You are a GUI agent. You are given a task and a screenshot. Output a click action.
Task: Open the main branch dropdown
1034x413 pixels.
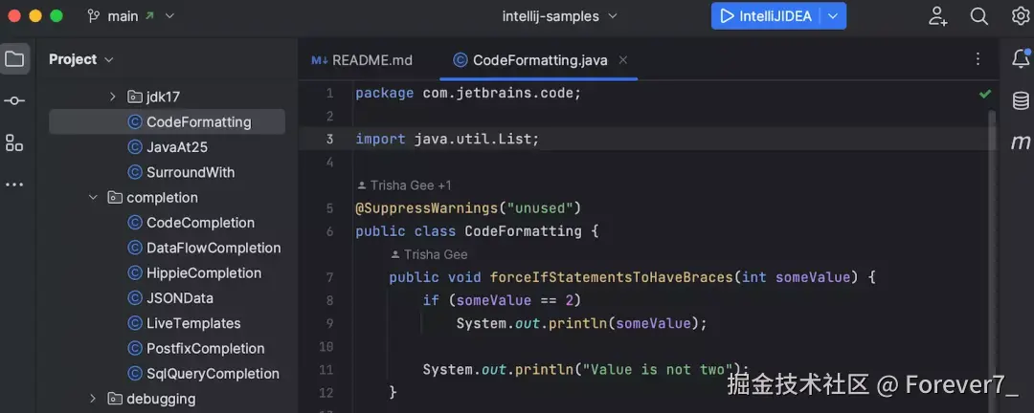131,16
